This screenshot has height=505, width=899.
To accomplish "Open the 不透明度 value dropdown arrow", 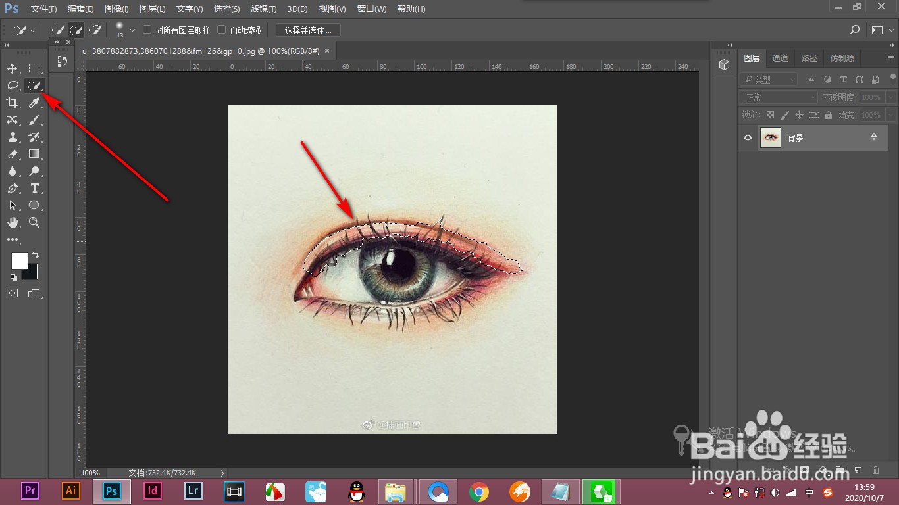I will [x=890, y=97].
